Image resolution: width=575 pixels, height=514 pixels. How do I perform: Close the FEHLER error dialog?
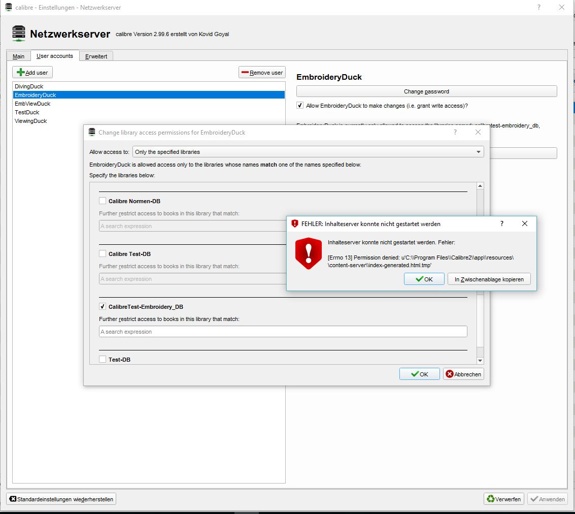[525, 223]
